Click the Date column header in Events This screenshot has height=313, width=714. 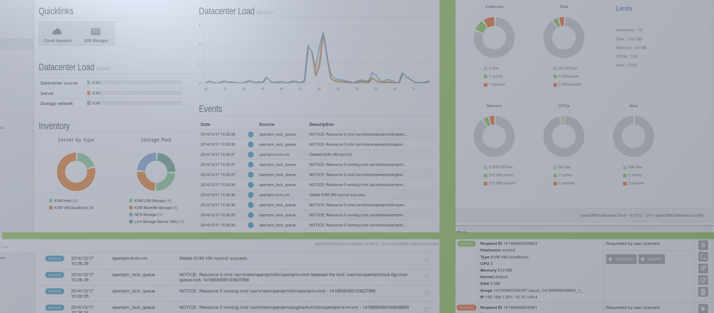[205, 125]
